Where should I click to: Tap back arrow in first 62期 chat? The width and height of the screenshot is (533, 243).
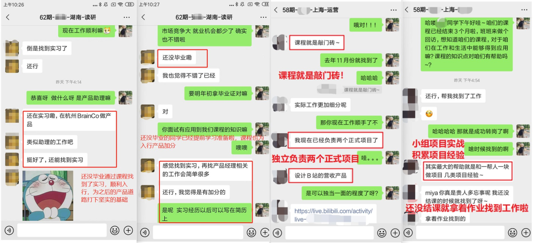(x=8, y=17)
